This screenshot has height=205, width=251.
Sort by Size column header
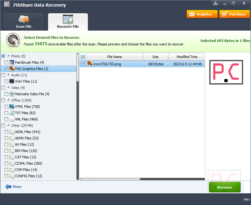point(156,57)
